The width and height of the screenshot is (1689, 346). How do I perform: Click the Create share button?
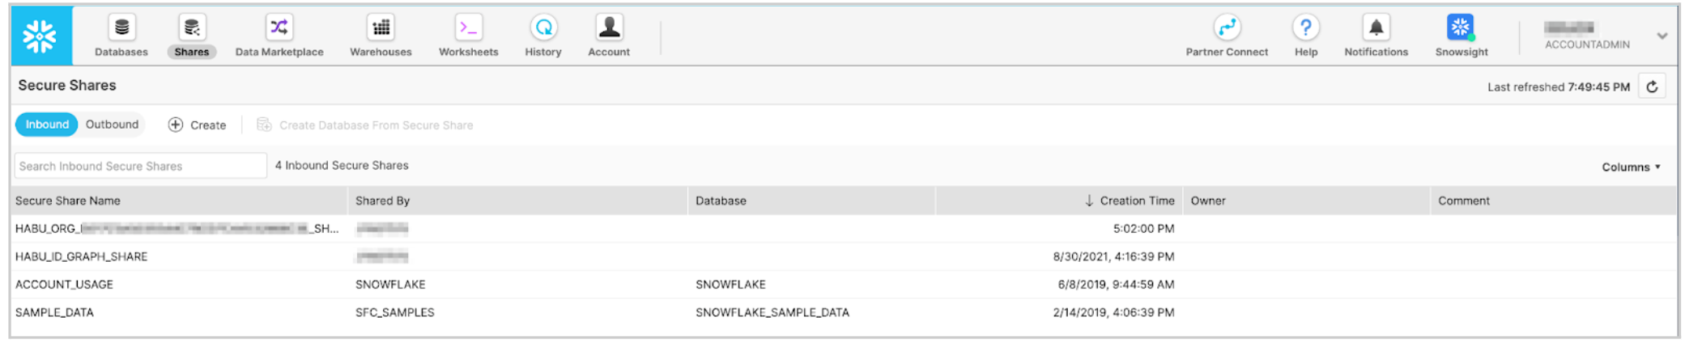(198, 125)
